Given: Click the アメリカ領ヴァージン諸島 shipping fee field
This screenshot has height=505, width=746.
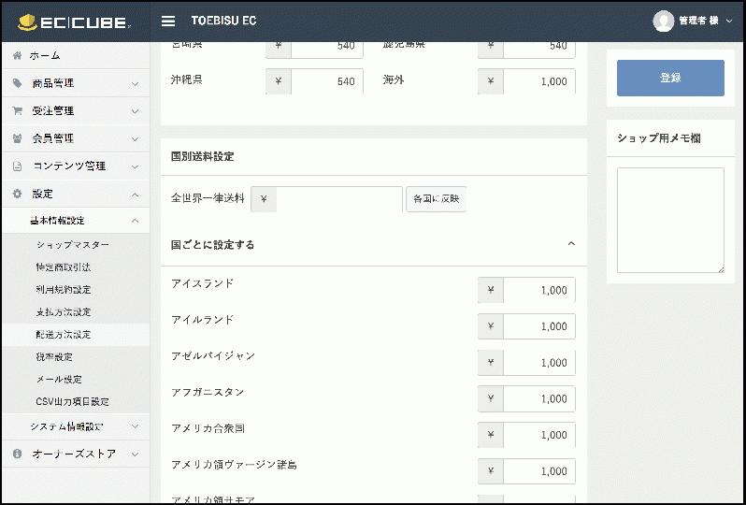Looking at the screenshot, I should coord(539,471).
